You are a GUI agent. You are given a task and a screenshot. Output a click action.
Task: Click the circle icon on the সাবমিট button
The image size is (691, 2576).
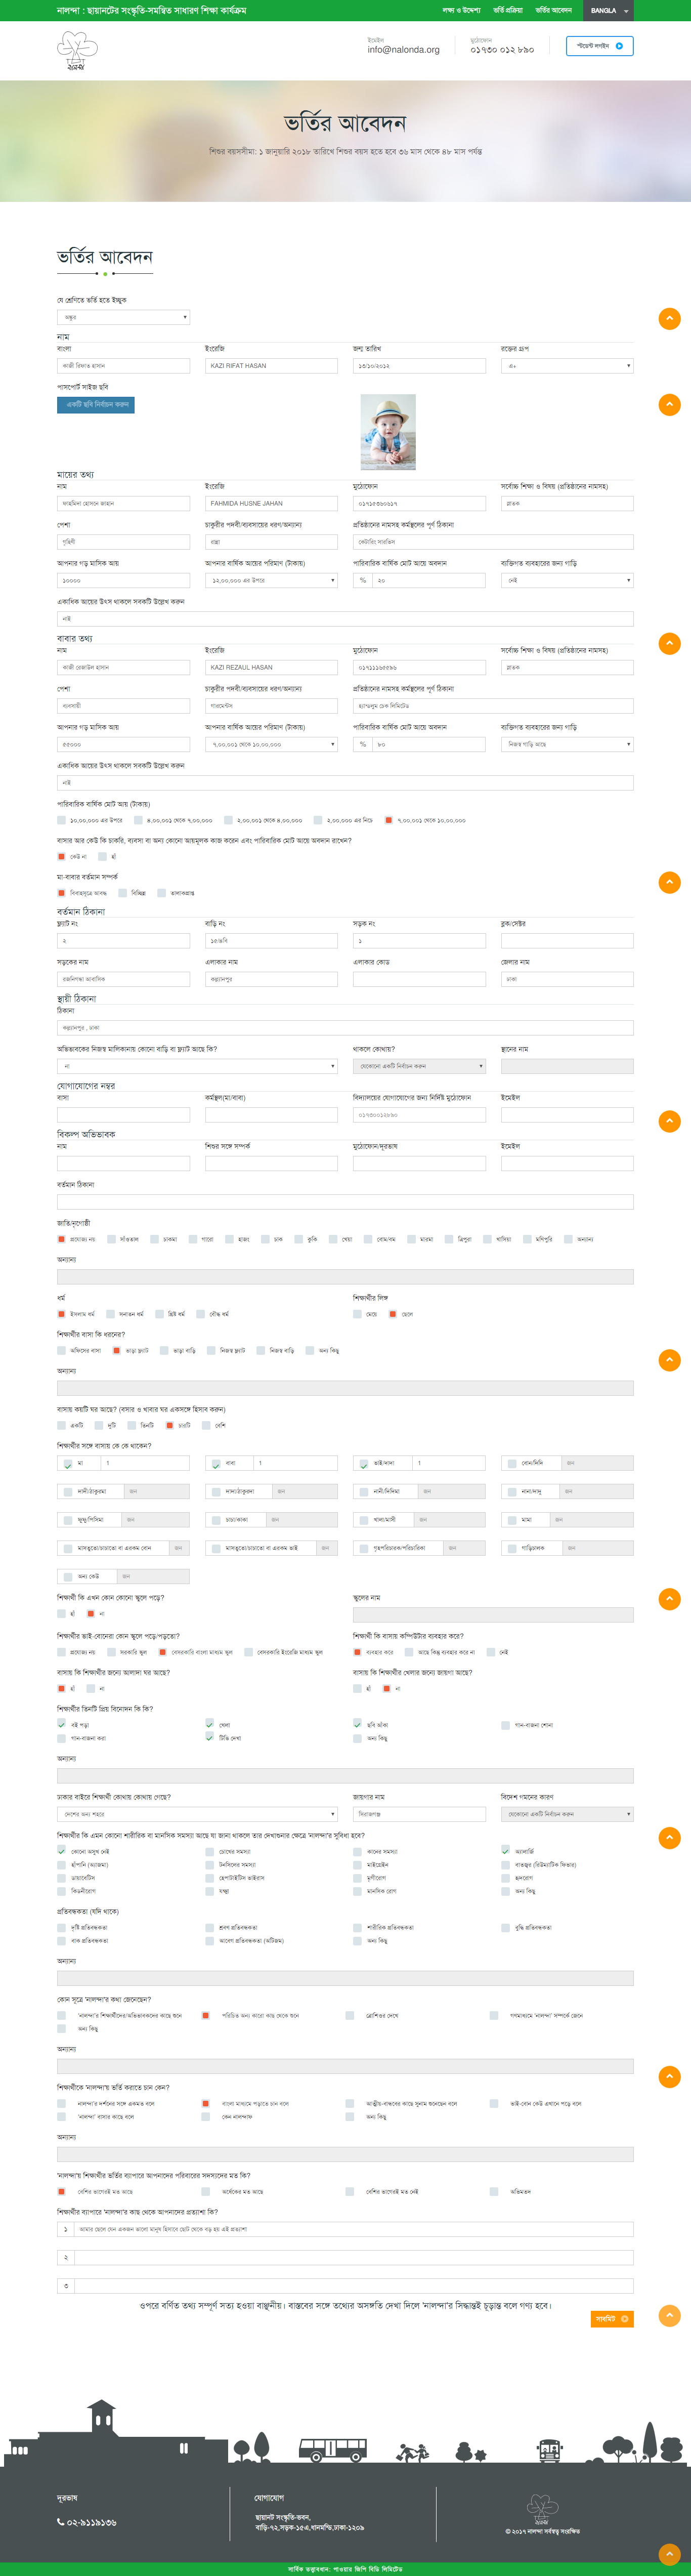point(624,2318)
